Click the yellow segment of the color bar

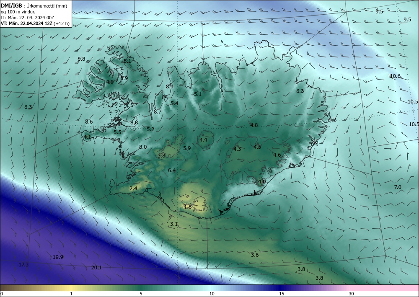[71, 288]
